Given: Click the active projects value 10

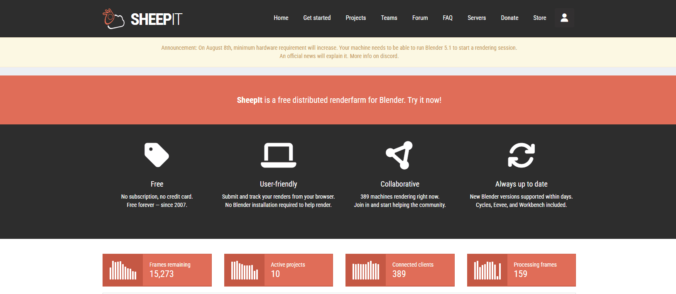Looking at the screenshot, I should (x=275, y=274).
